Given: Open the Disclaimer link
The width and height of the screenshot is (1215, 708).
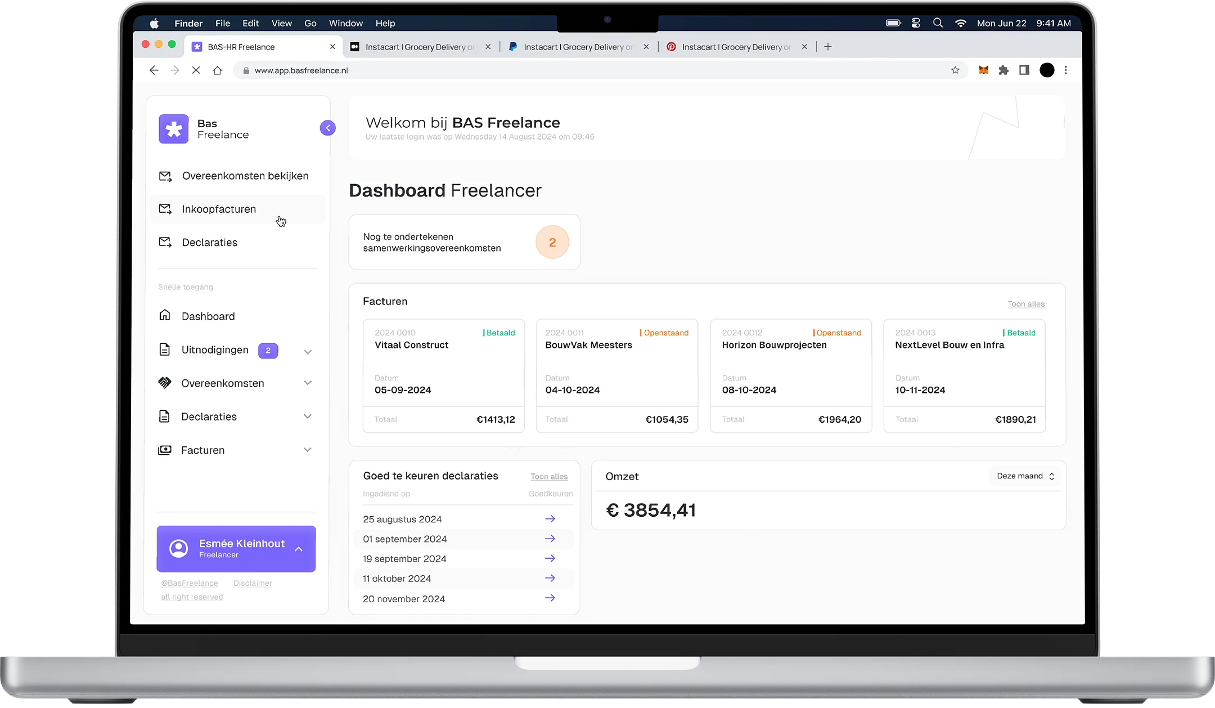Looking at the screenshot, I should pyautogui.click(x=253, y=583).
